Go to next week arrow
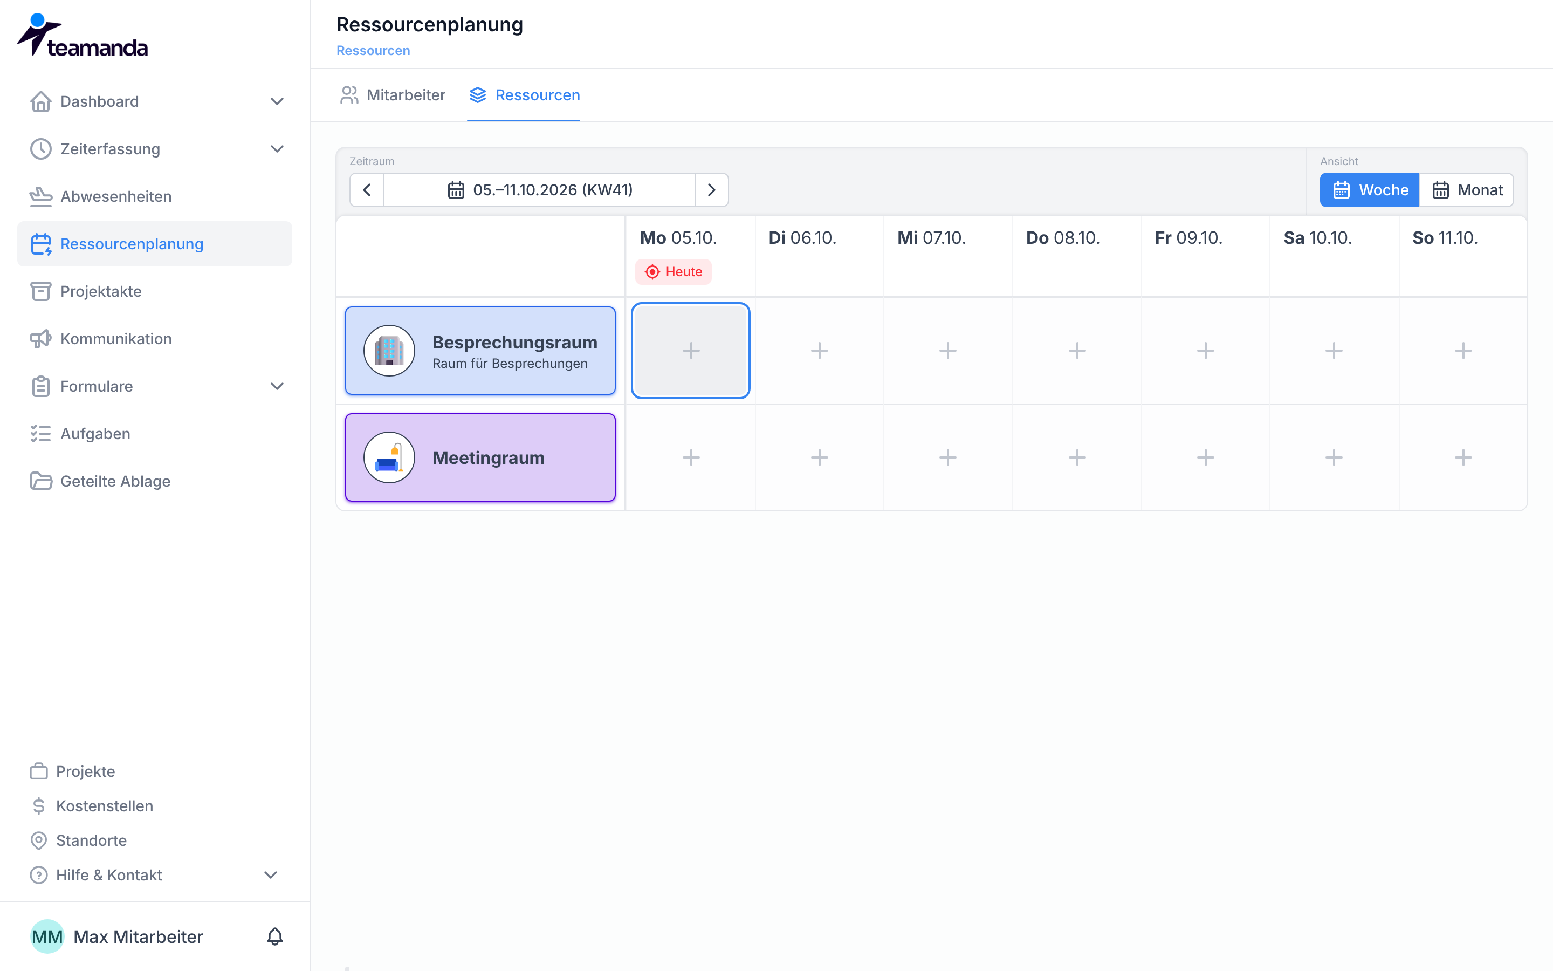Screen dimensions: 1553x971 (711, 190)
